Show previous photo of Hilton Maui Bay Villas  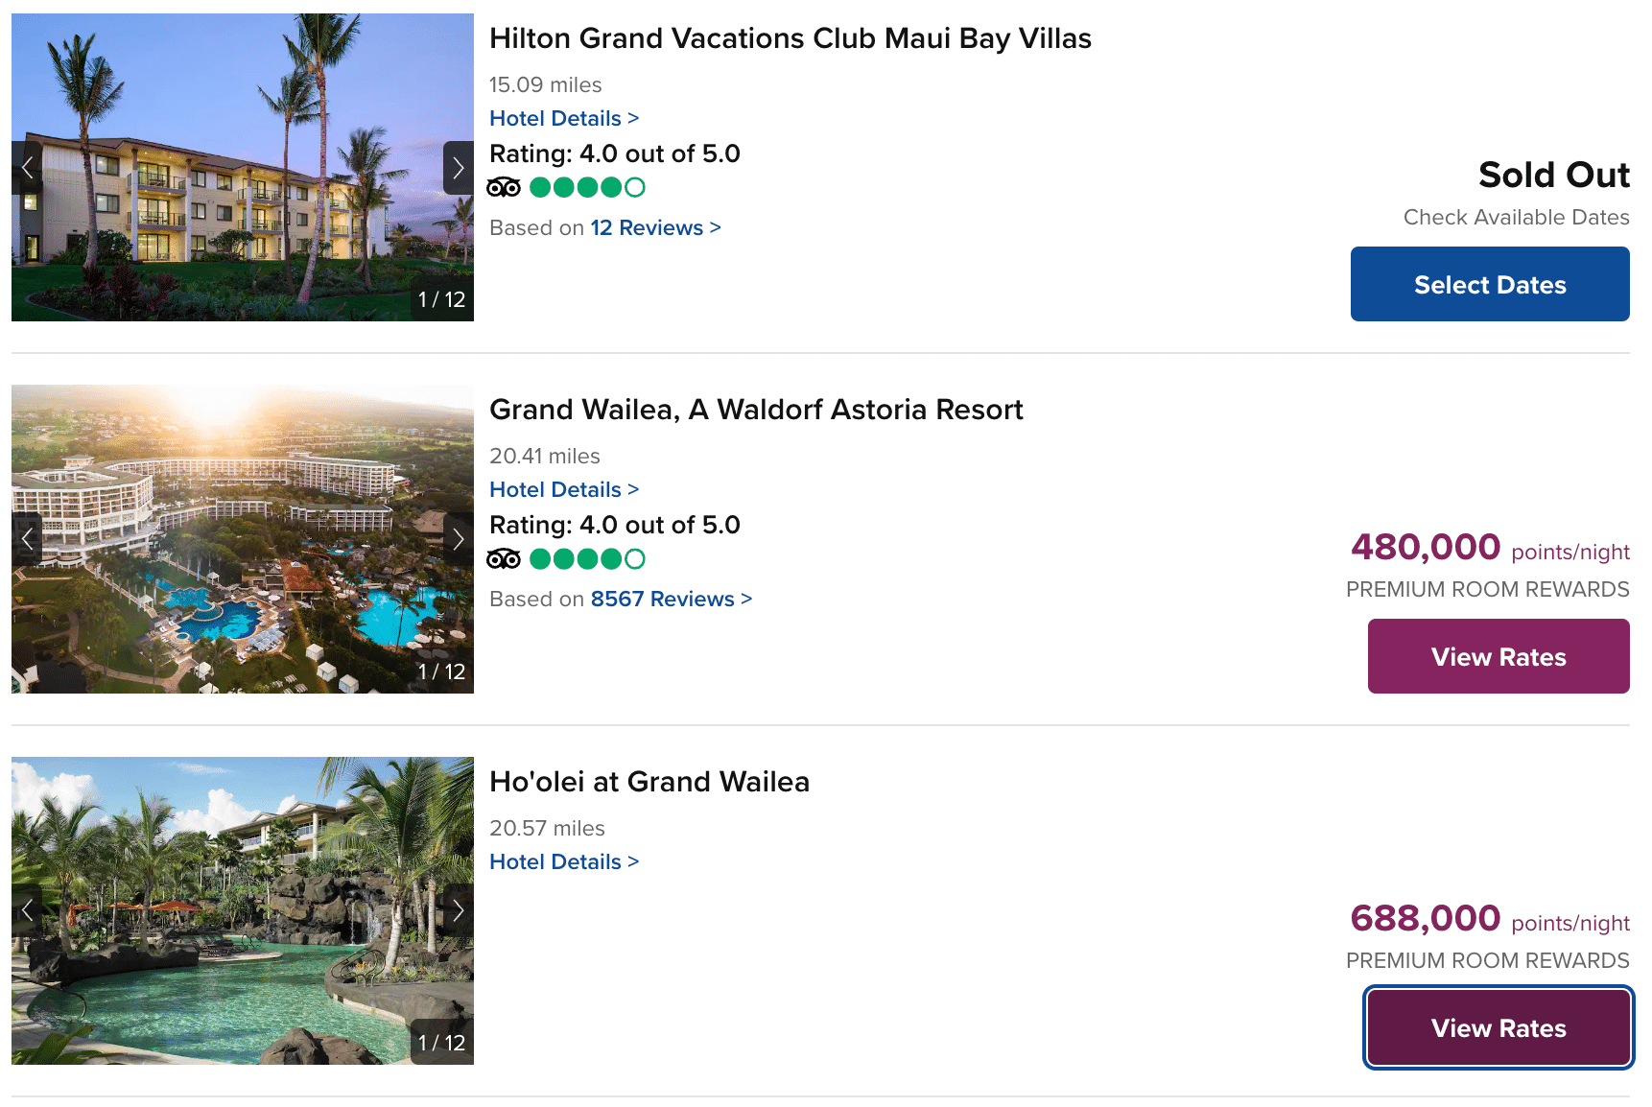pyautogui.click(x=27, y=168)
